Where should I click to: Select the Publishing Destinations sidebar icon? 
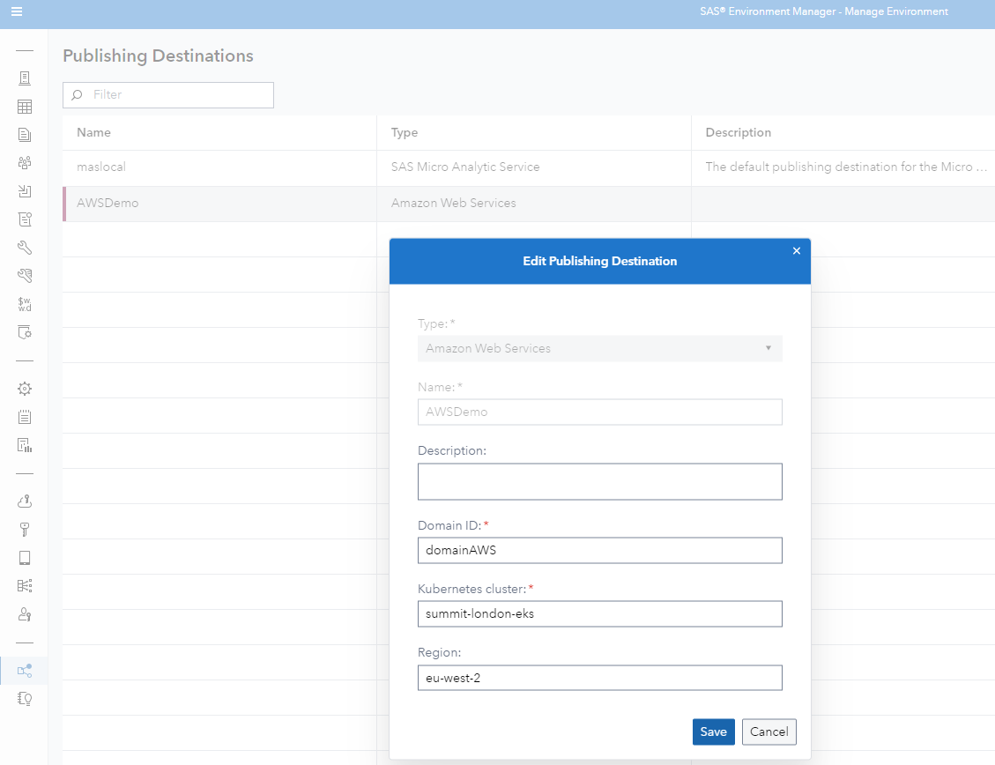click(x=25, y=671)
